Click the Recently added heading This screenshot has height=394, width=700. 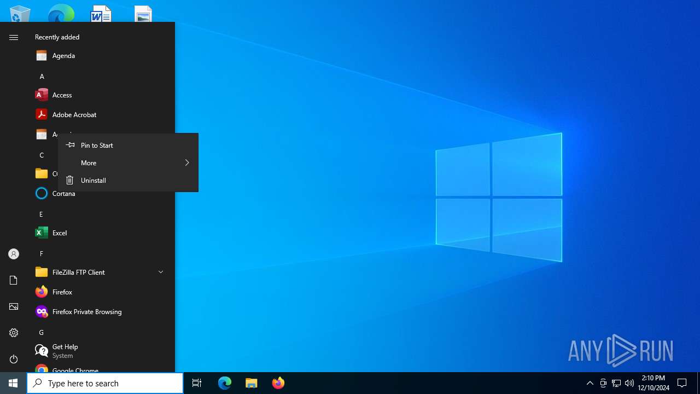coord(57,37)
